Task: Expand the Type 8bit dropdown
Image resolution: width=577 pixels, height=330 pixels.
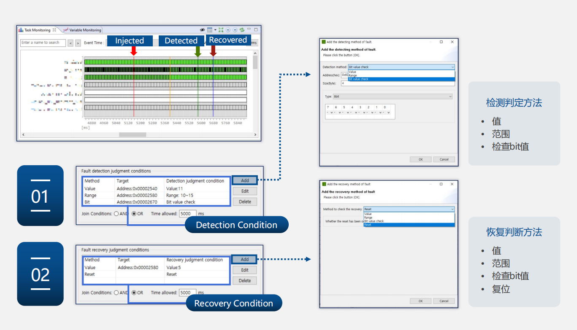Action: 392,97
